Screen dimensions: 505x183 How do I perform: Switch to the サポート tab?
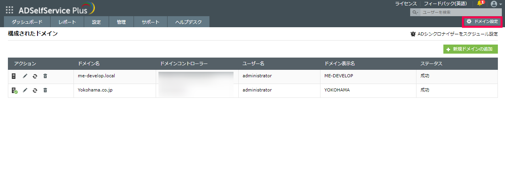point(151,22)
